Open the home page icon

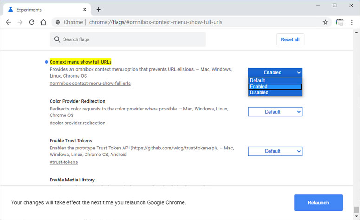click(x=43, y=22)
